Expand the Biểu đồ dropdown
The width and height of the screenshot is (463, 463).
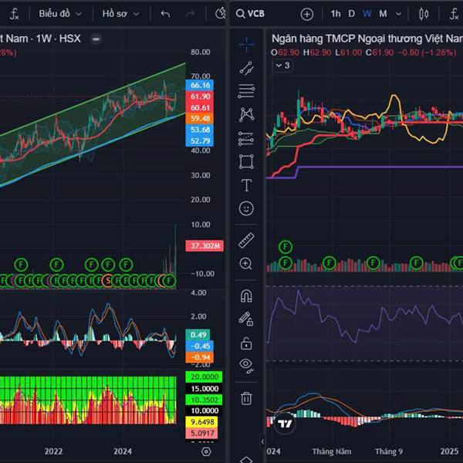tap(60, 14)
